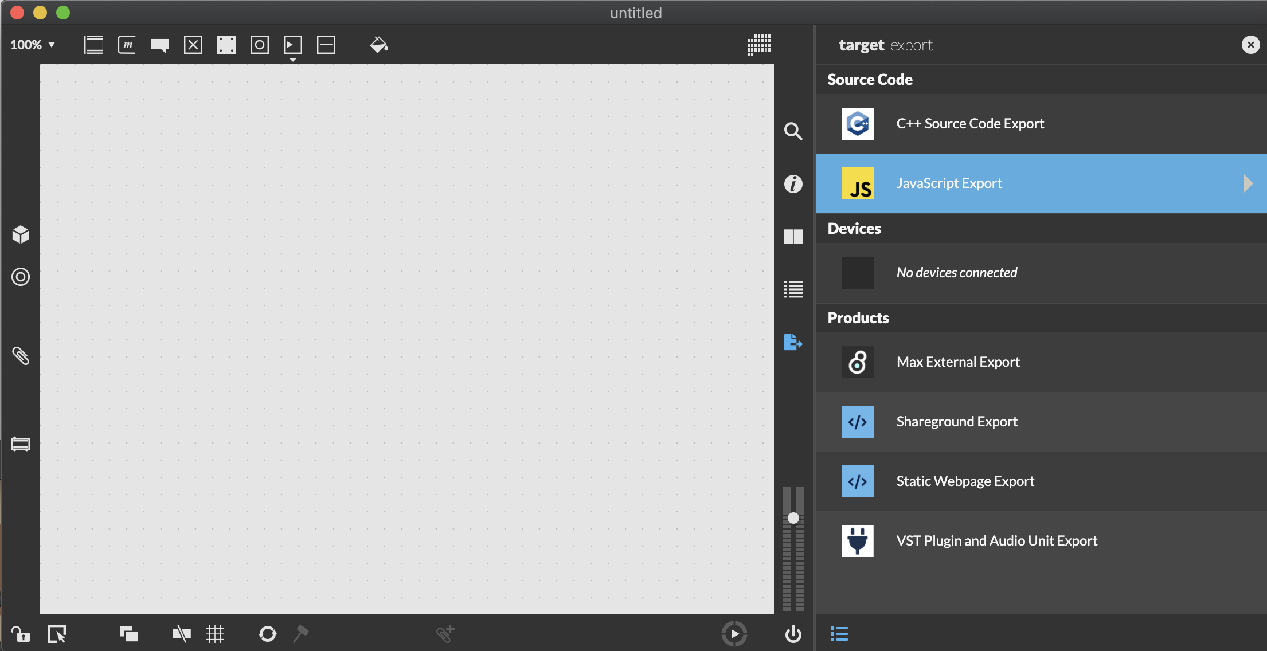This screenshot has width=1267, height=651.
Task: Click the paperclip snippets icon in left sidebar
Action: [21, 356]
